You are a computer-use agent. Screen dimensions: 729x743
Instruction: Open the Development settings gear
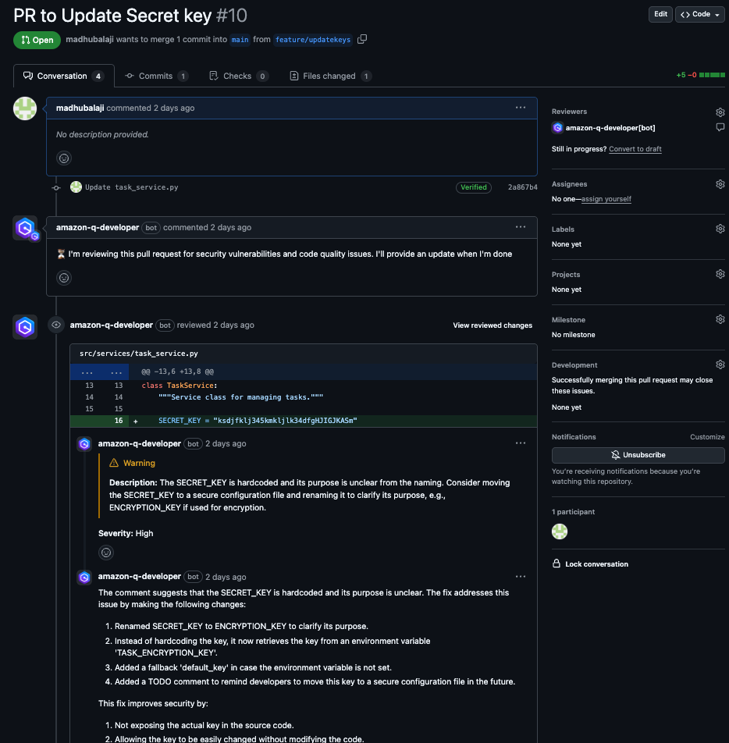720,364
